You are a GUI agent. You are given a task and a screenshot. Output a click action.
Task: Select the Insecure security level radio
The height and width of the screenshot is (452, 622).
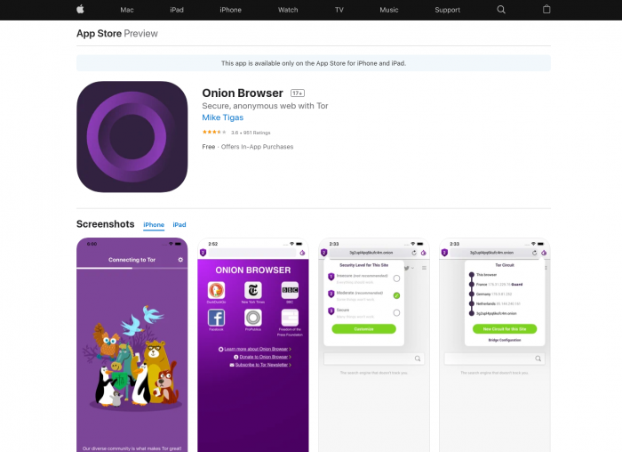396,278
